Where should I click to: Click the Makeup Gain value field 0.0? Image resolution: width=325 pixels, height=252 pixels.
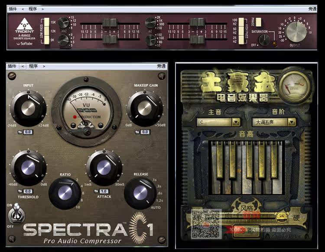pyautogui.click(x=145, y=132)
